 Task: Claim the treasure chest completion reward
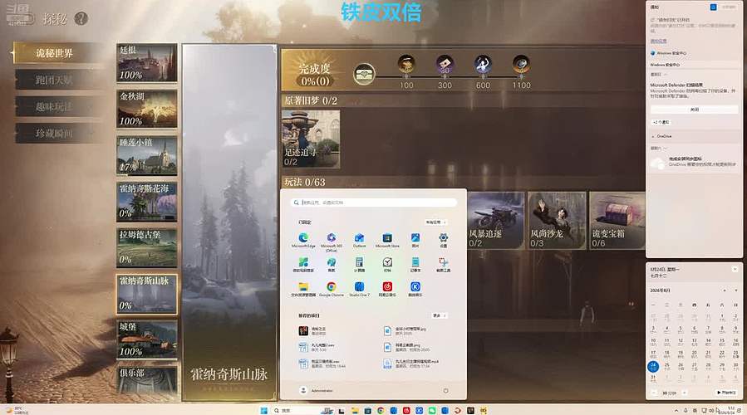point(365,74)
